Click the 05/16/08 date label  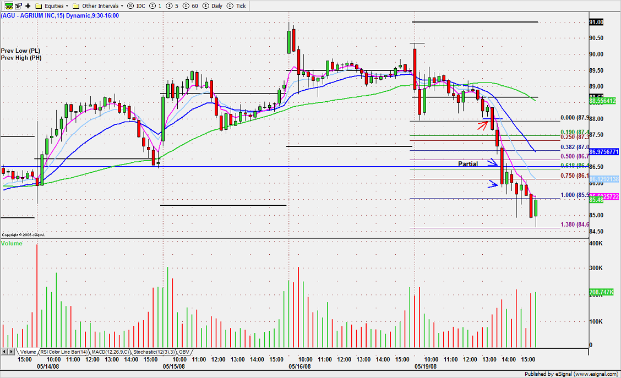point(300,366)
